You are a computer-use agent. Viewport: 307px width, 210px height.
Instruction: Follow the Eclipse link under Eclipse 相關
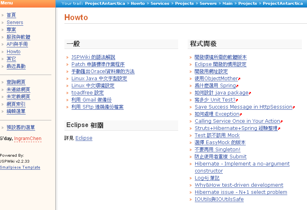[84, 138]
